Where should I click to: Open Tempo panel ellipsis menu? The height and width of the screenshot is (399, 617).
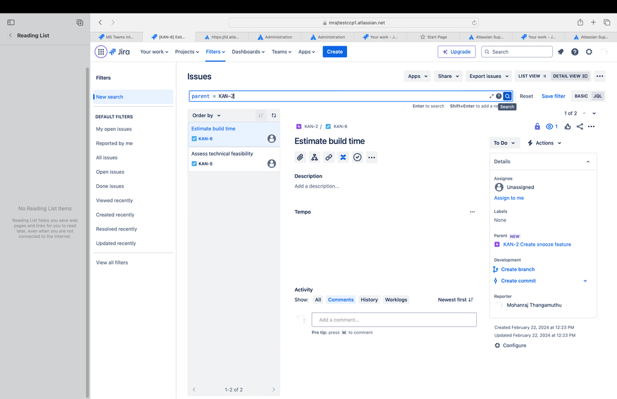[472, 212]
